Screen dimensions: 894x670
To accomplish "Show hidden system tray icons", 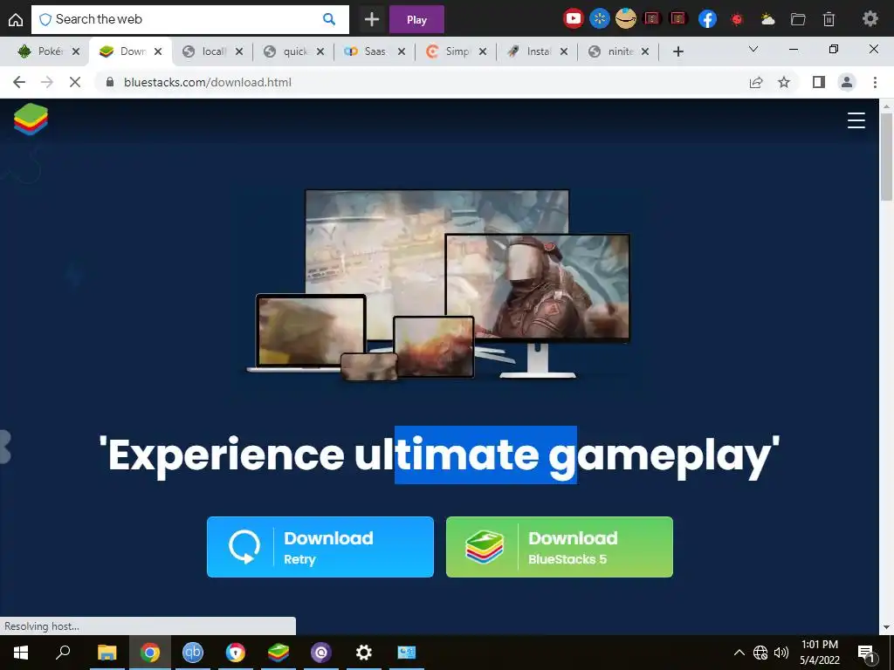I will coord(739,653).
